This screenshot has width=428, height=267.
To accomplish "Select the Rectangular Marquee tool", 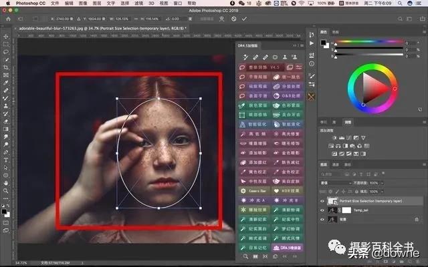I will (5, 43).
